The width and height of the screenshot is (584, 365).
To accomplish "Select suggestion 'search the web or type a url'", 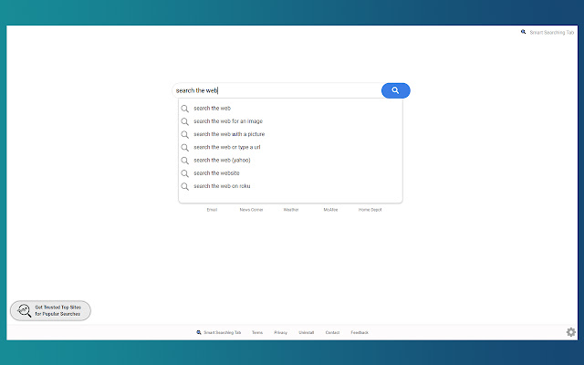I will pos(290,148).
